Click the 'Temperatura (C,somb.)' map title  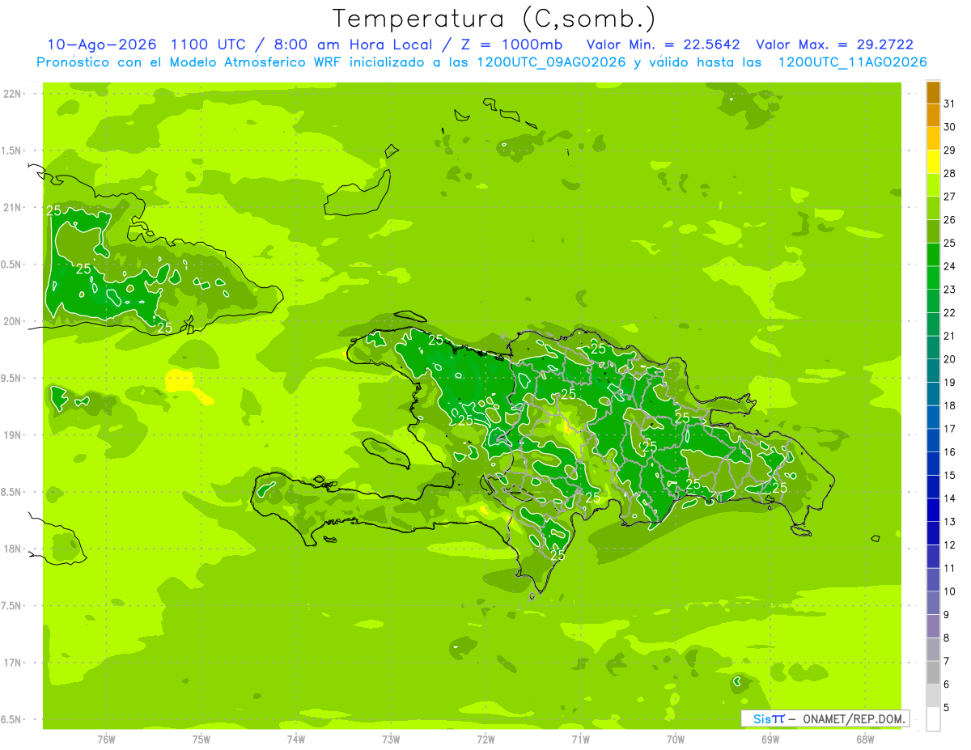pyautogui.click(x=494, y=19)
